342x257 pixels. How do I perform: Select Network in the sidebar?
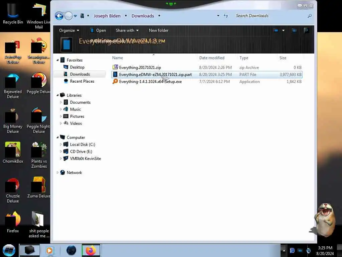pyautogui.click(x=74, y=172)
